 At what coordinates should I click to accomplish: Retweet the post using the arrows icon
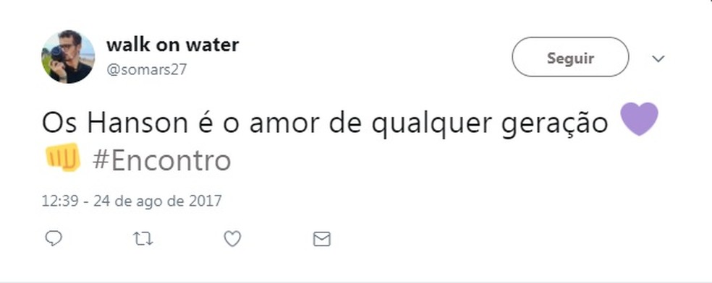(143, 239)
